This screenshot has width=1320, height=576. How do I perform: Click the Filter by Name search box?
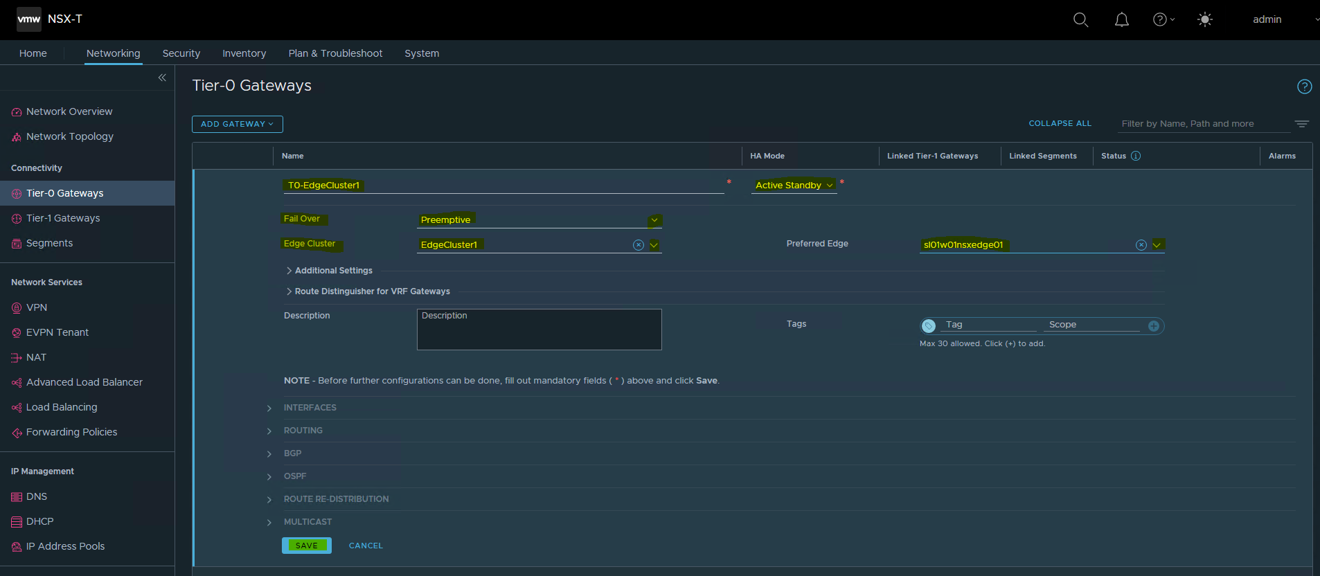click(x=1204, y=124)
